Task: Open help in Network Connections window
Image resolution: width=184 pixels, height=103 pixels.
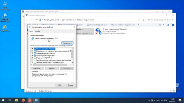Action: 173,25
